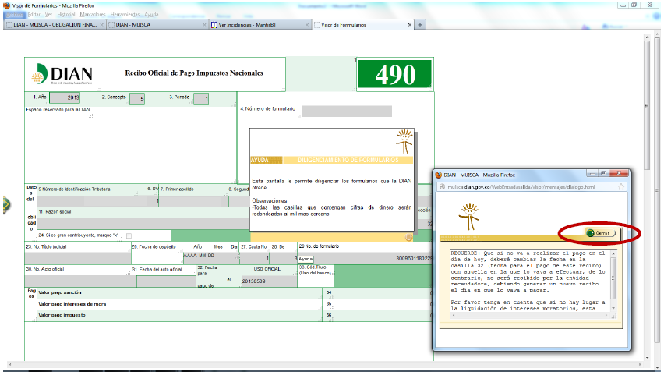Screen dimensions: 664x375
Task: Select the Visor de Formularios tab
Action: pos(362,25)
